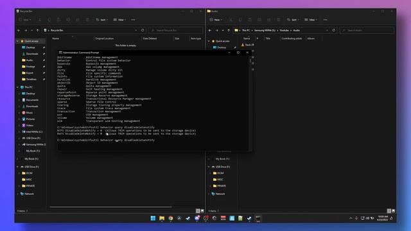Viewport: 411px width, 231px height.
Task: Open File Explorer from the taskbar
Action: pyautogui.click(x=162, y=218)
